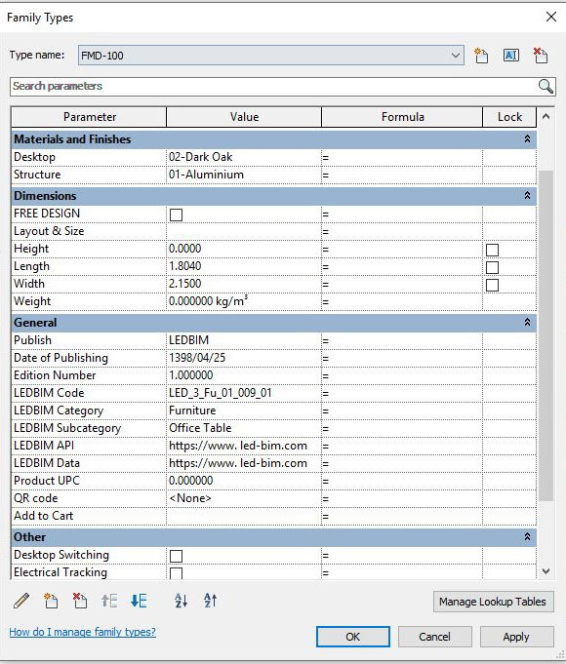
Task: Move parameter up with arrow icon
Action: [109, 601]
